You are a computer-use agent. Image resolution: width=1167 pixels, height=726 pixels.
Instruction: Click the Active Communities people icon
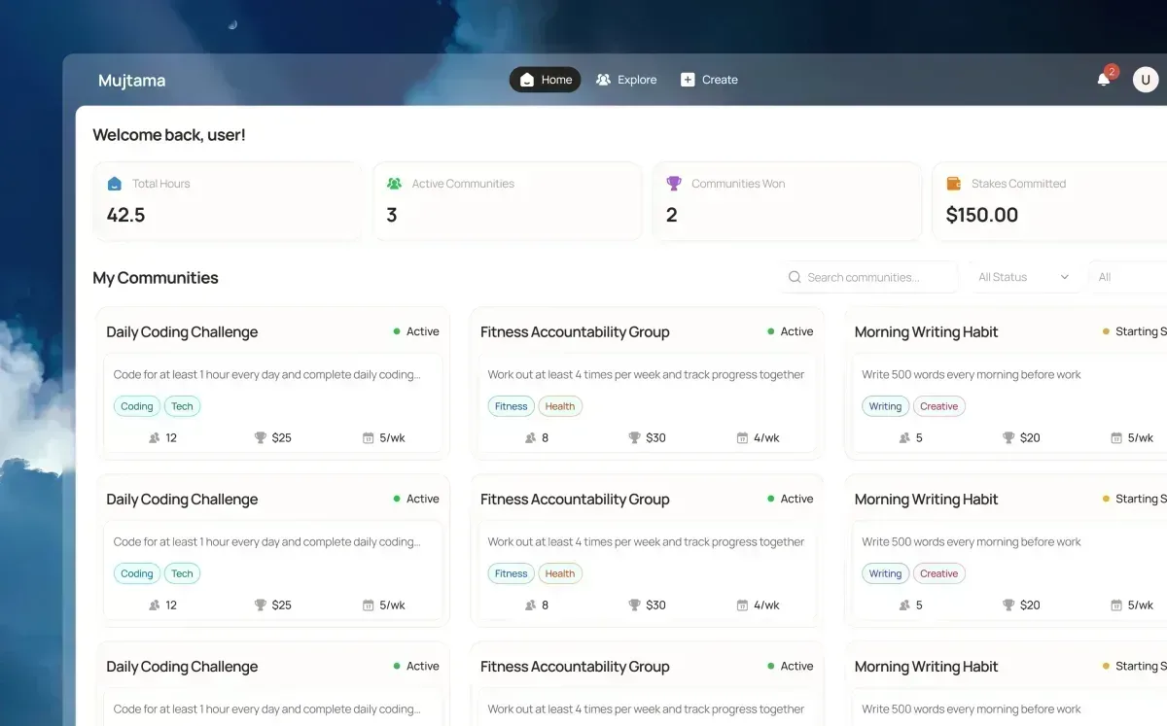pyautogui.click(x=394, y=183)
